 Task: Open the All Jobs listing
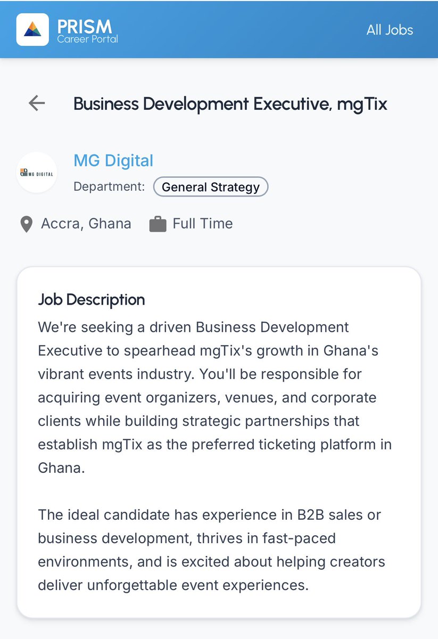(390, 30)
